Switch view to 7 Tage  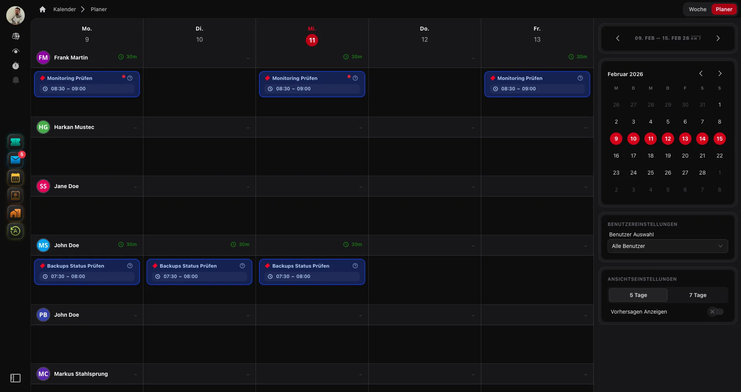pyautogui.click(x=697, y=295)
